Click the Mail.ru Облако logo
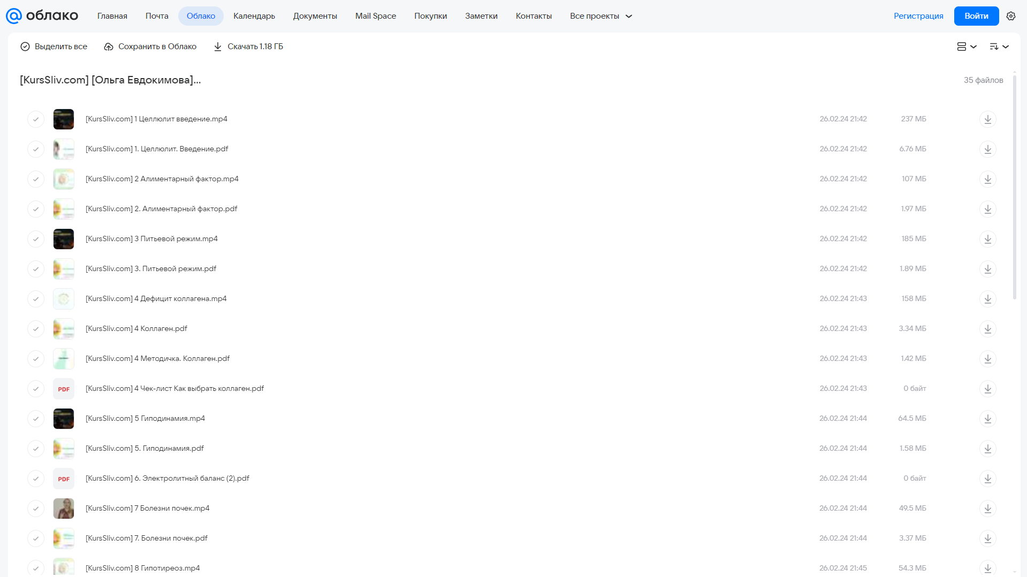The width and height of the screenshot is (1027, 577). [x=42, y=16]
